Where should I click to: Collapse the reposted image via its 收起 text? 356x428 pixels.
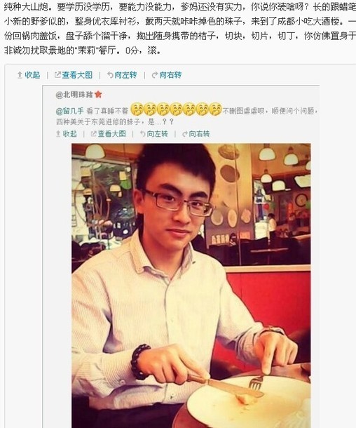coord(70,134)
